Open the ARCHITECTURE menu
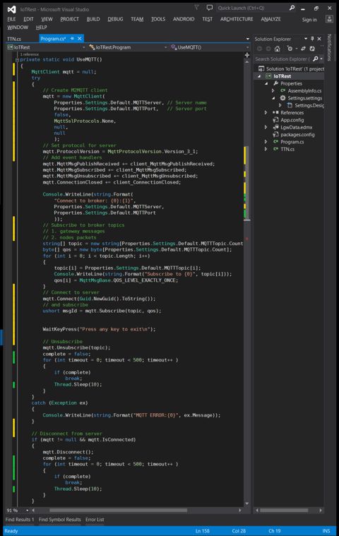339x536 pixels. (237, 19)
